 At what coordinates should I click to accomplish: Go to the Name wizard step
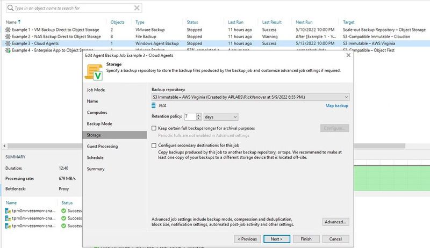coord(92,101)
